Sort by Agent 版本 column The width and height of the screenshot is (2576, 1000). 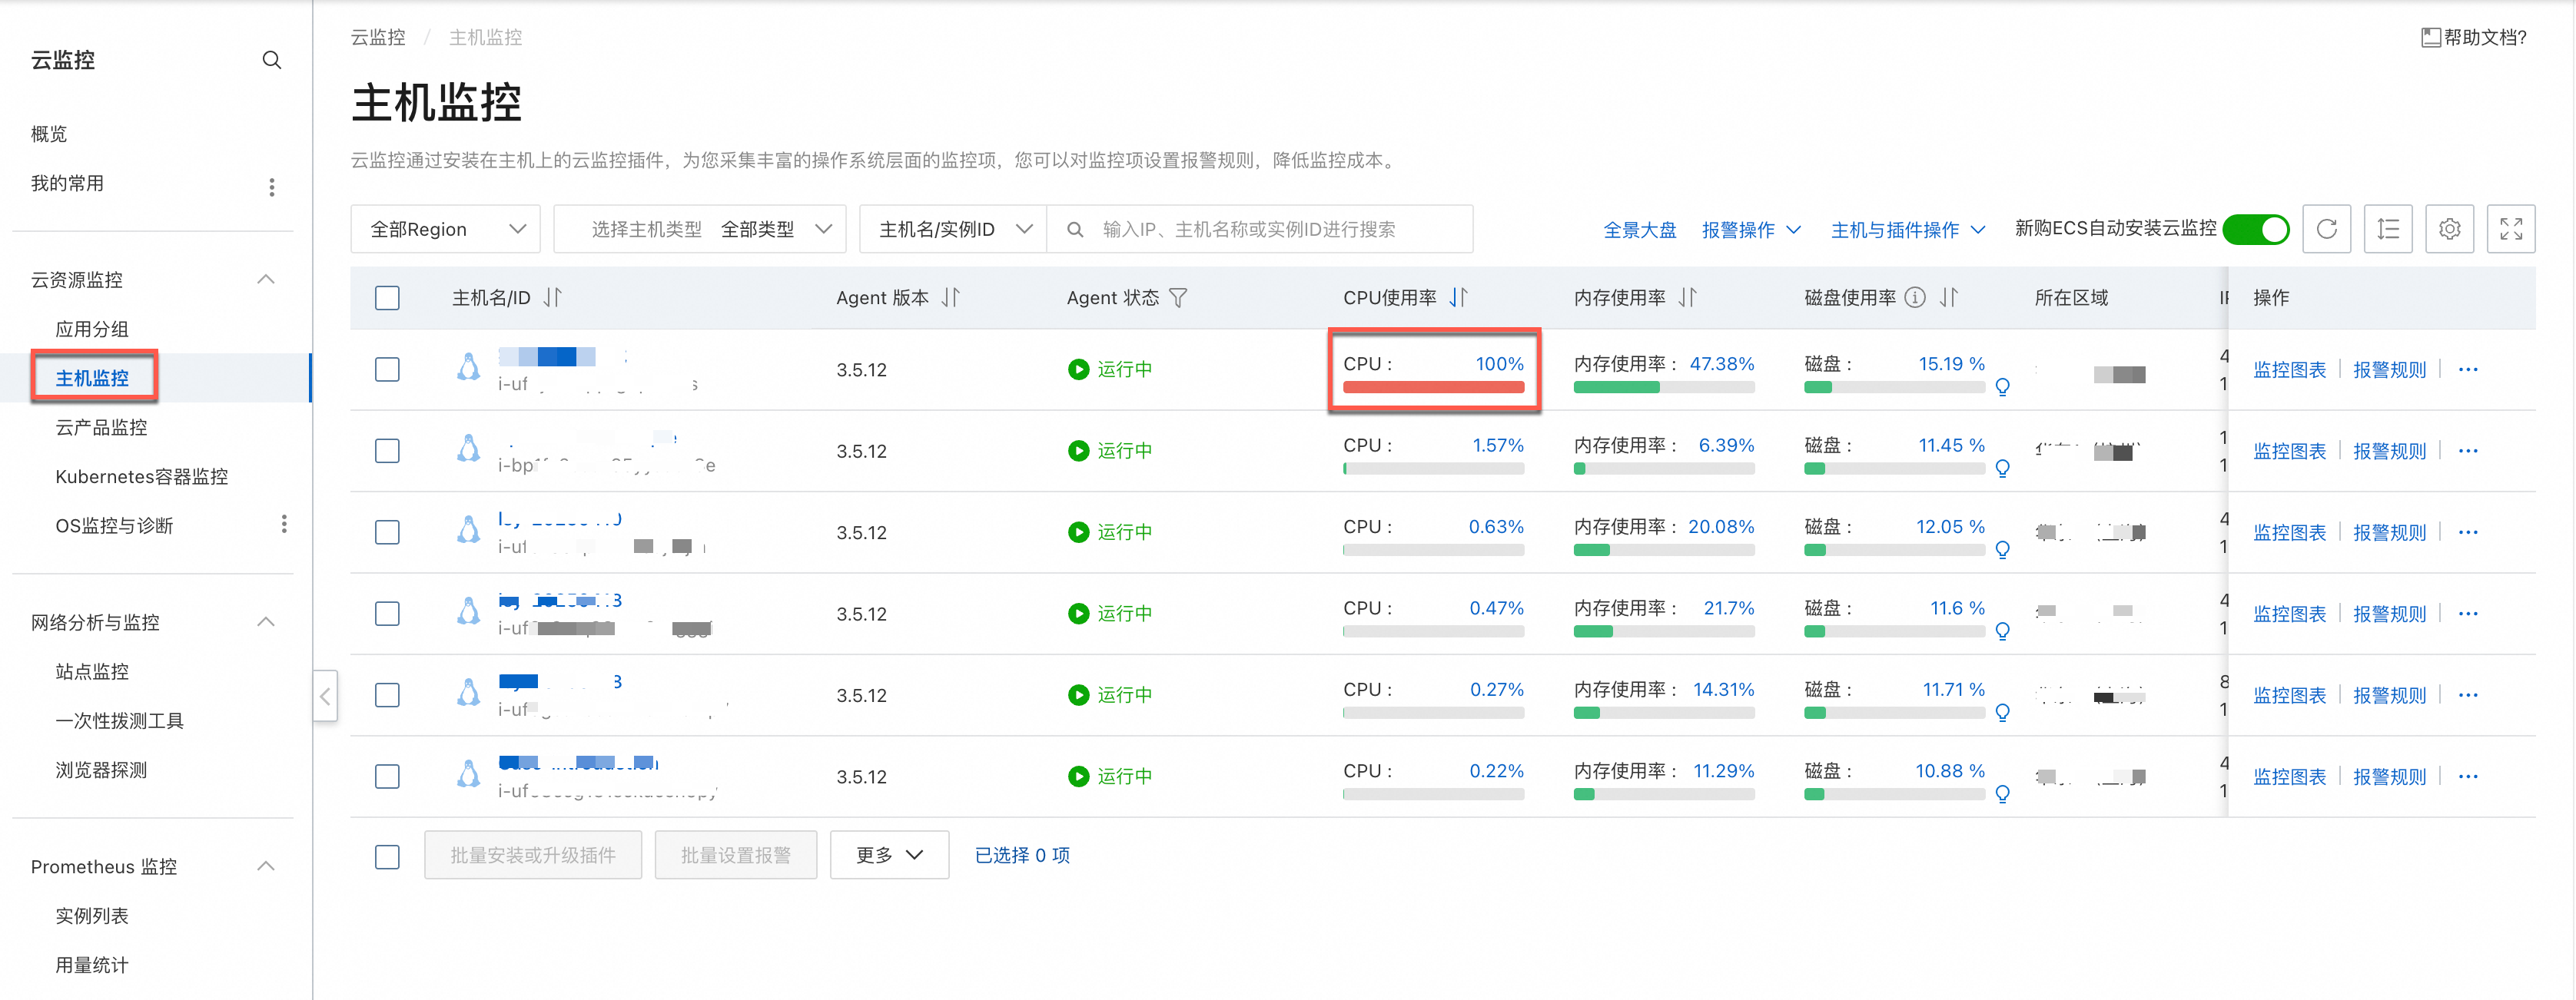point(951,298)
